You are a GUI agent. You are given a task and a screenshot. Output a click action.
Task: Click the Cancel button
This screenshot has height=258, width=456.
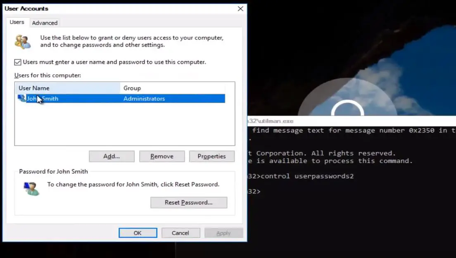[x=180, y=233]
